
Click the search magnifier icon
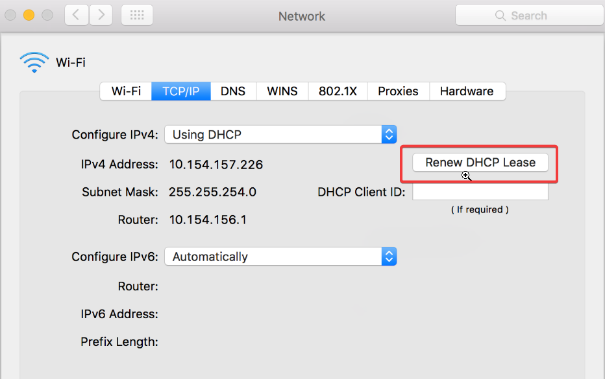pyautogui.click(x=500, y=15)
